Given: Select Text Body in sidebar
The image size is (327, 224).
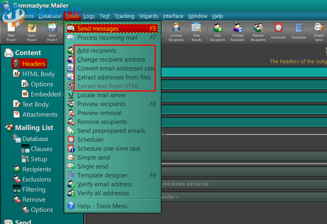Looking at the screenshot, I should [x=31, y=104].
